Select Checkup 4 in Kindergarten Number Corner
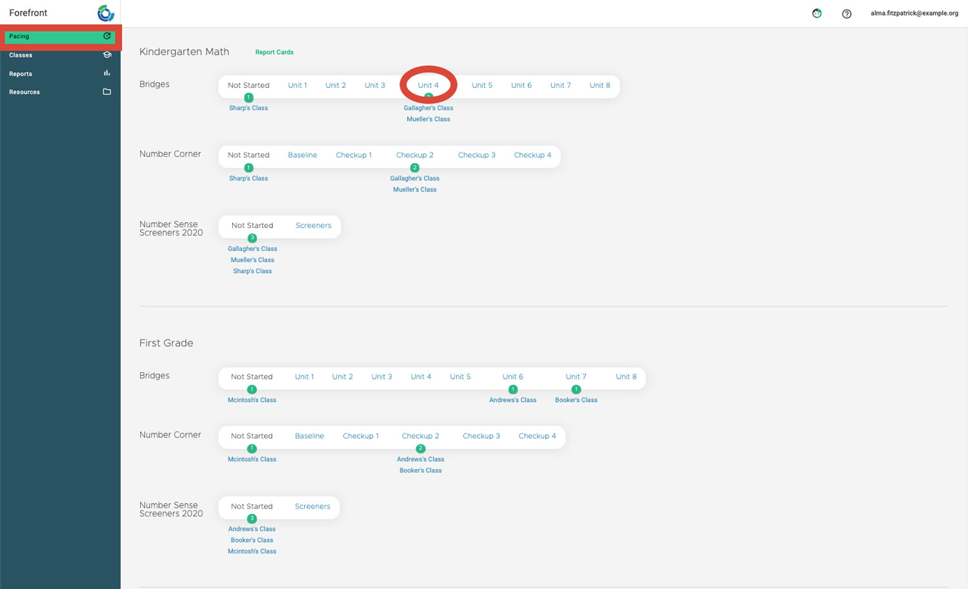 point(533,155)
